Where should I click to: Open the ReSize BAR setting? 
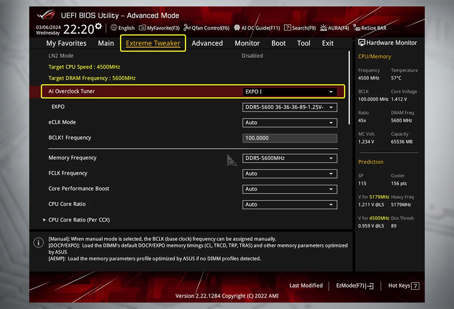tap(370, 28)
